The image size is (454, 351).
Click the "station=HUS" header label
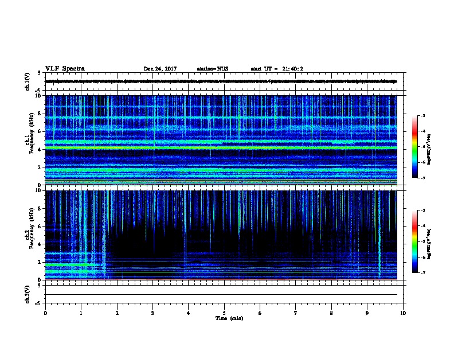[x=213, y=69]
